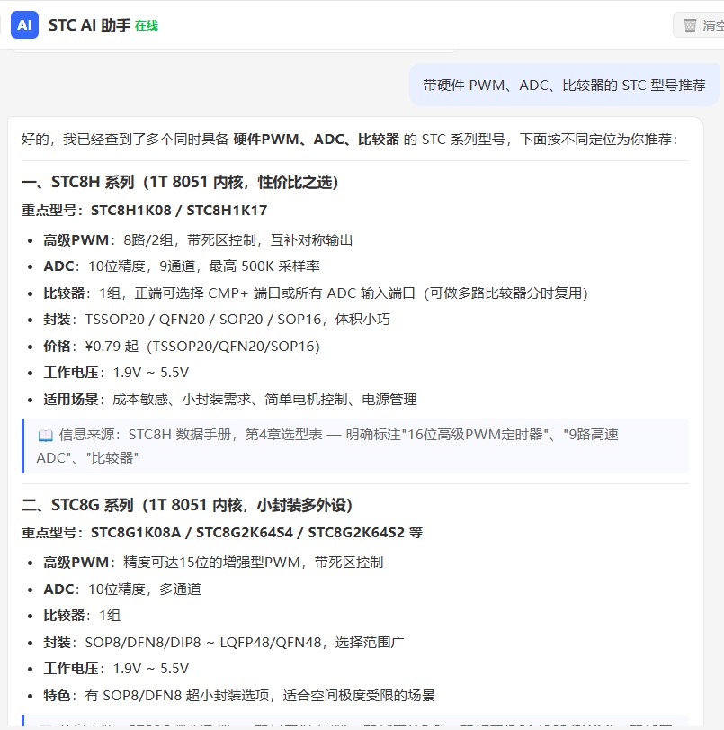Click the price line ¥0.79 起
This screenshot has height=730, width=724.
182,347
